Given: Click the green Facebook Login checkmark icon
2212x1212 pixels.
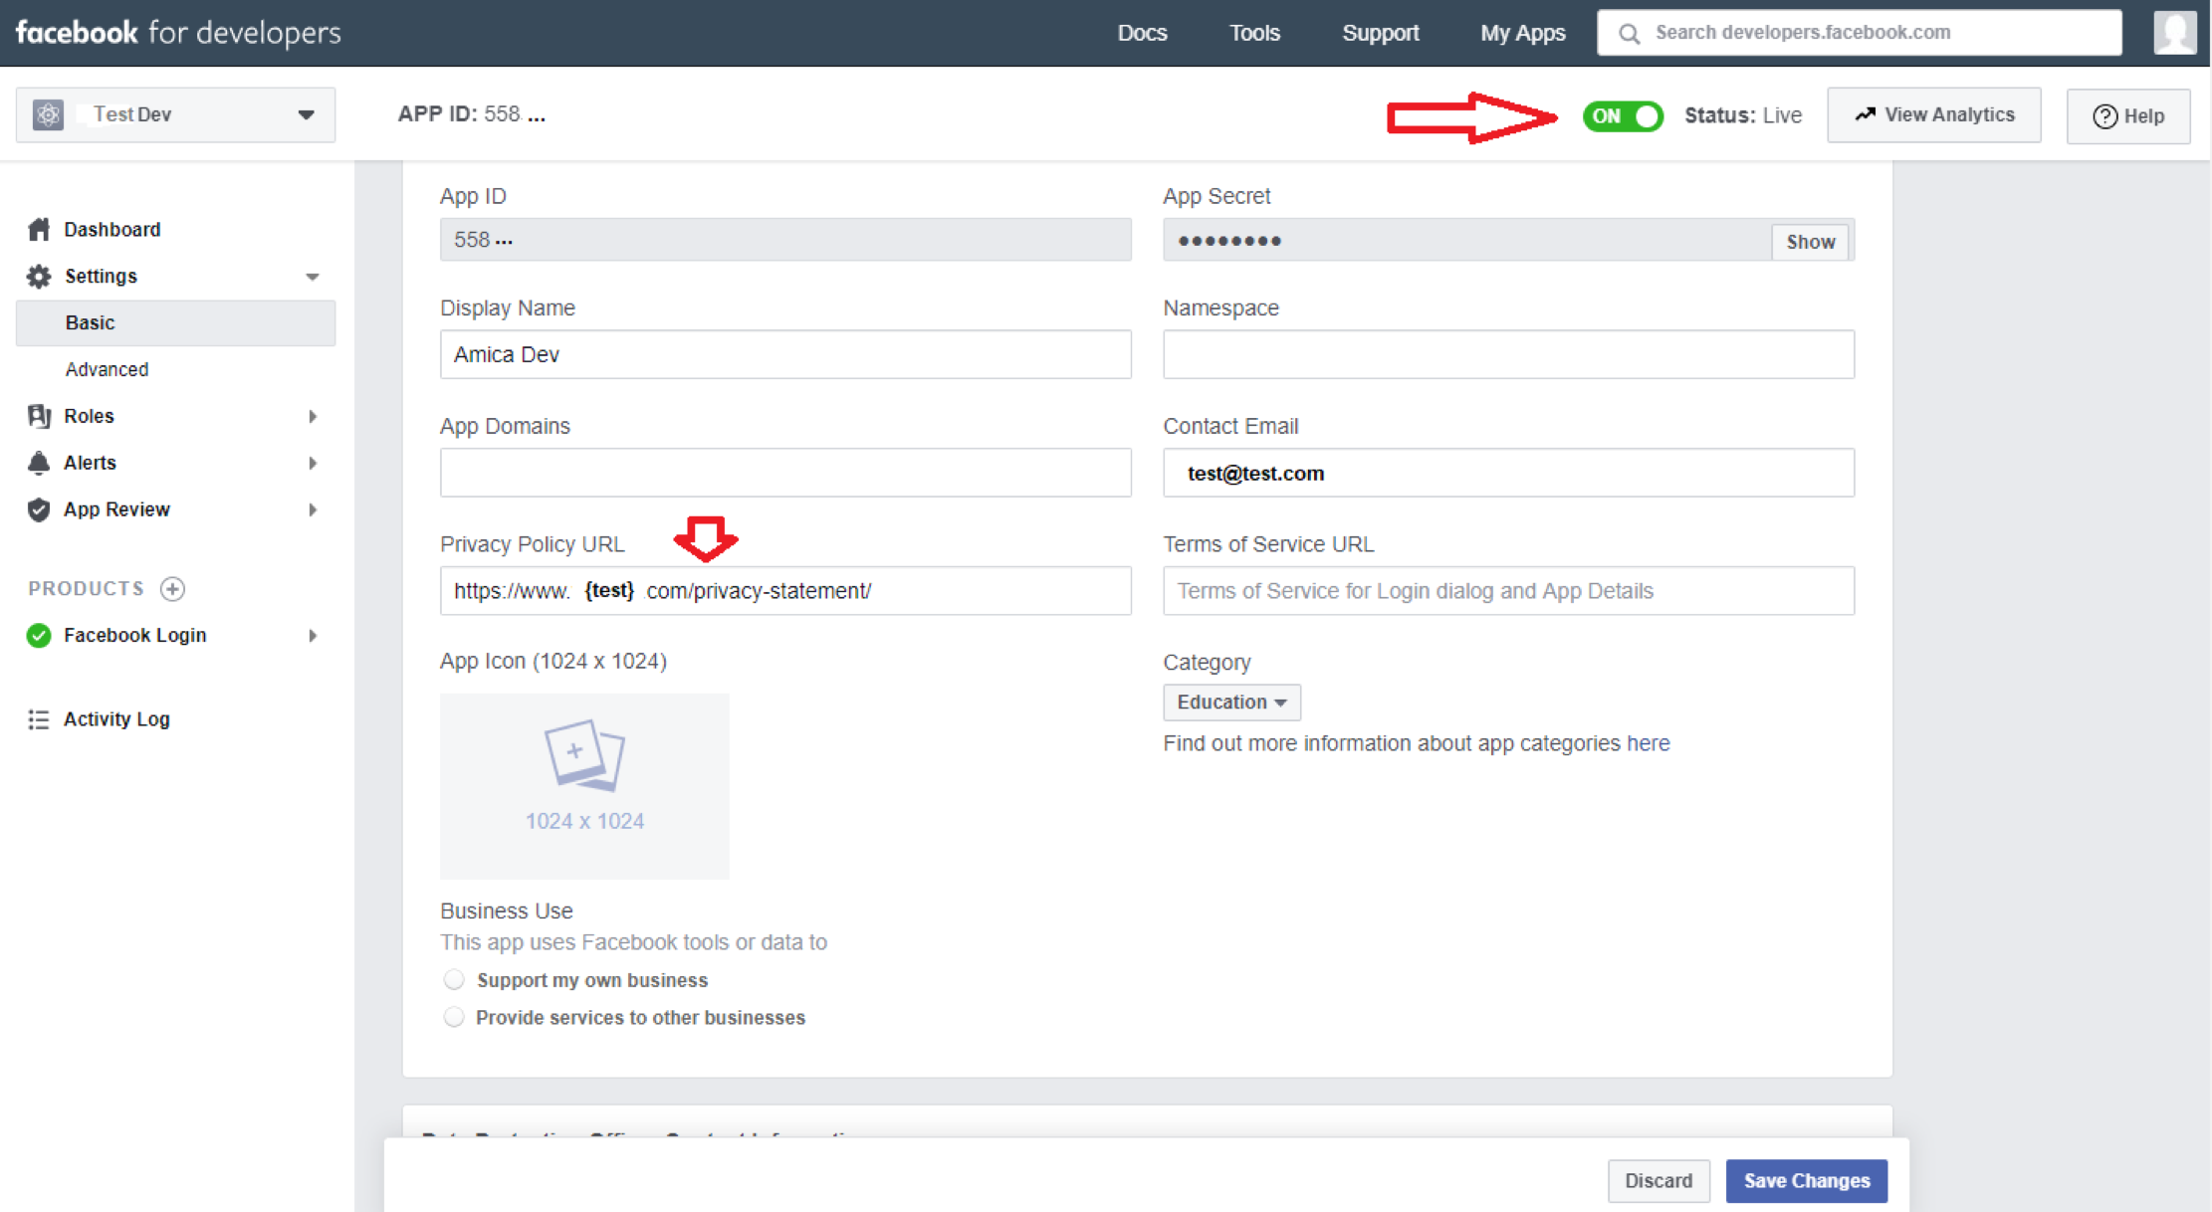Looking at the screenshot, I should [x=39, y=636].
